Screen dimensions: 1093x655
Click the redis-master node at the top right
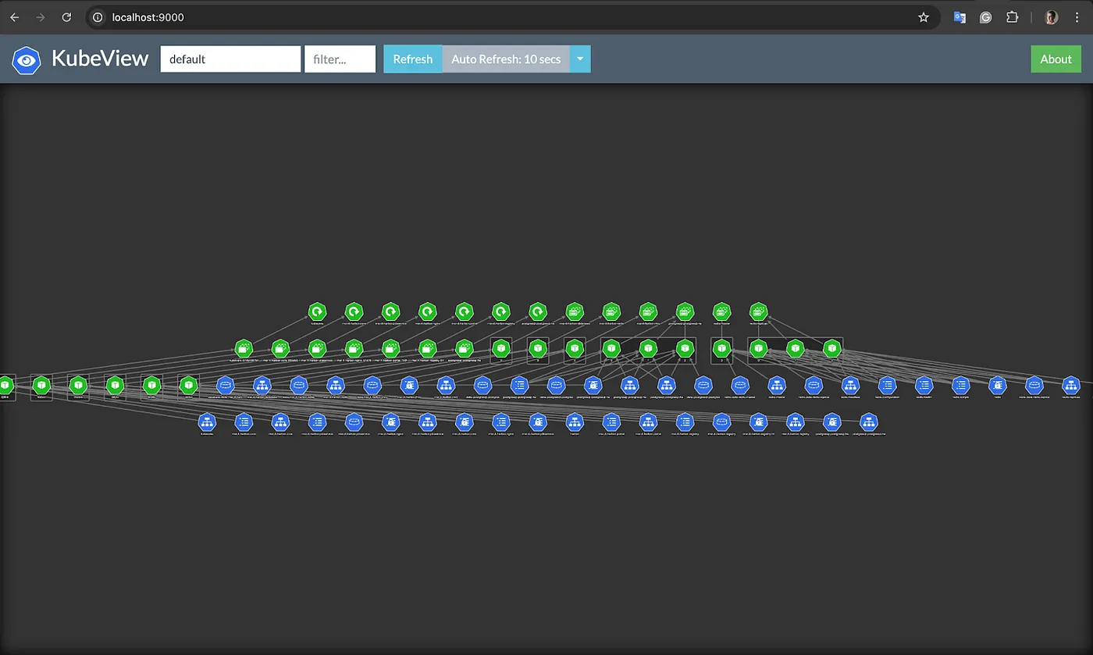tap(721, 311)
